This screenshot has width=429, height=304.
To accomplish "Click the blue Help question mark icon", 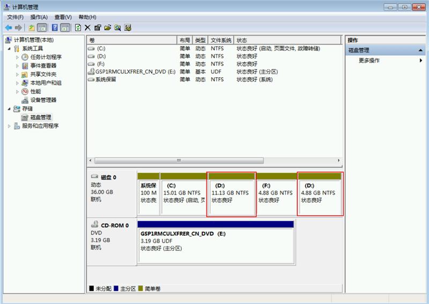I will pos(55,27).
